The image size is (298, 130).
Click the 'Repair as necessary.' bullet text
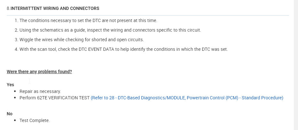click(x=40, y=91)
